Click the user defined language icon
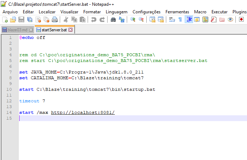 pyautogui.click(x=197, y=19)
